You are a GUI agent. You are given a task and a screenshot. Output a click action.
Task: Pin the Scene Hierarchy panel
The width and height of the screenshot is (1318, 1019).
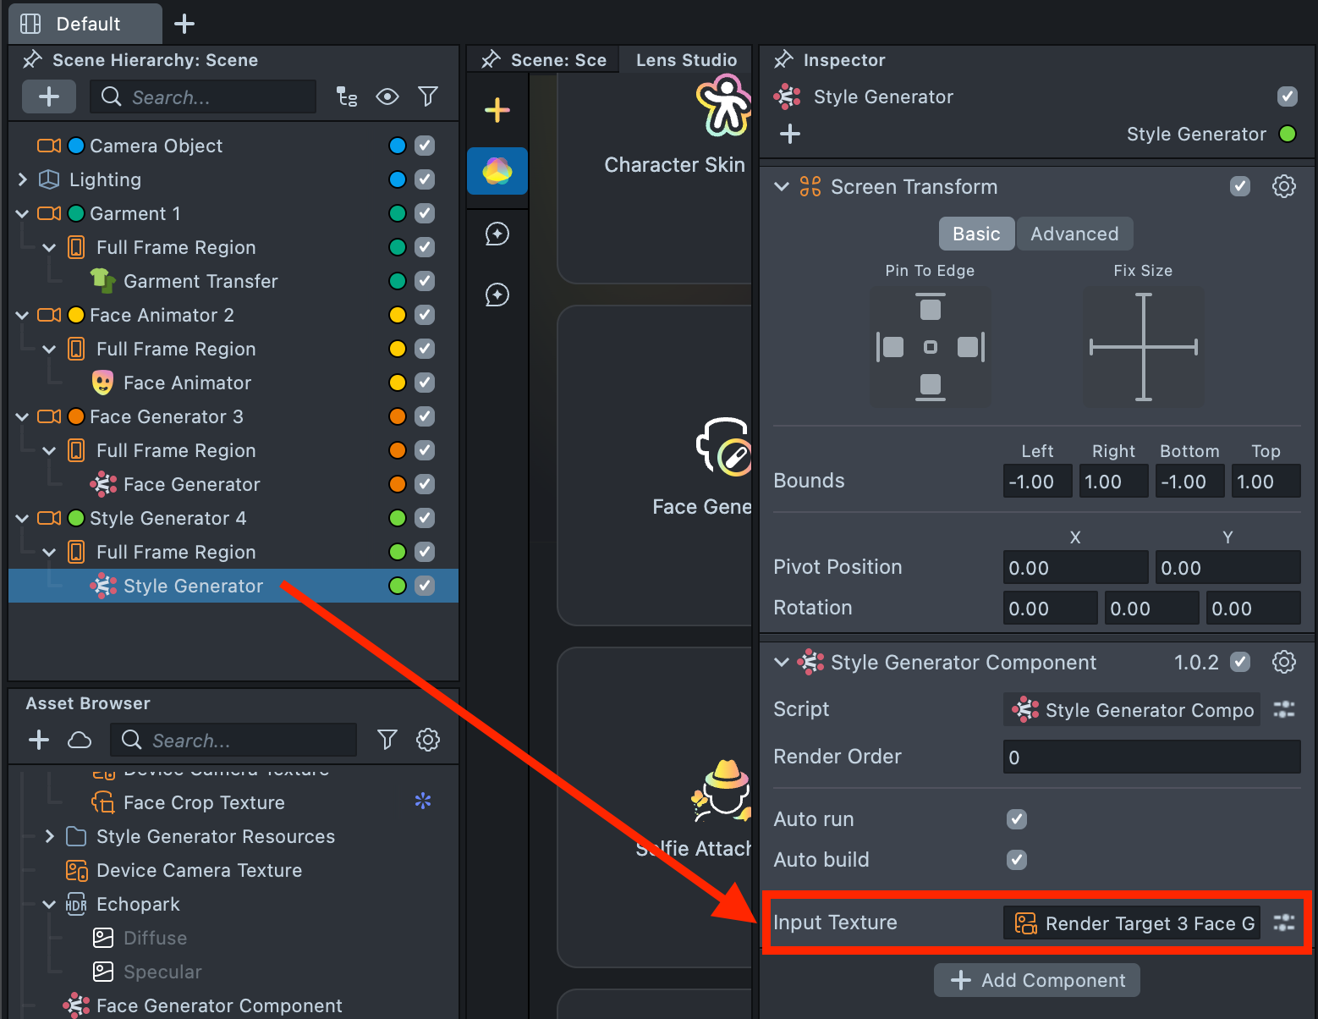(32, 59)
